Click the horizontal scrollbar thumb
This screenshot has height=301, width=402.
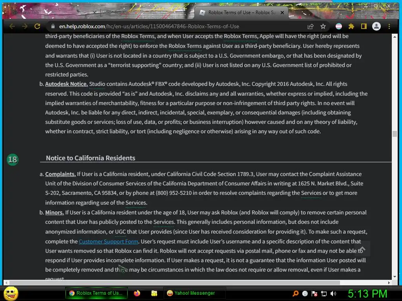[x=174, y=283]
